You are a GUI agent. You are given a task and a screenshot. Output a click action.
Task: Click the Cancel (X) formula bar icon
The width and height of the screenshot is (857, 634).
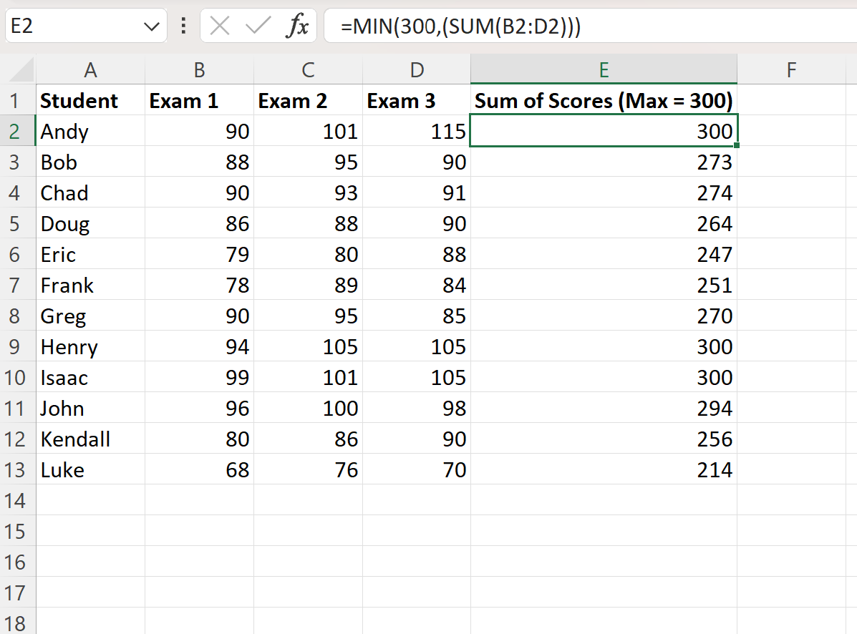[x=220, y=26]
